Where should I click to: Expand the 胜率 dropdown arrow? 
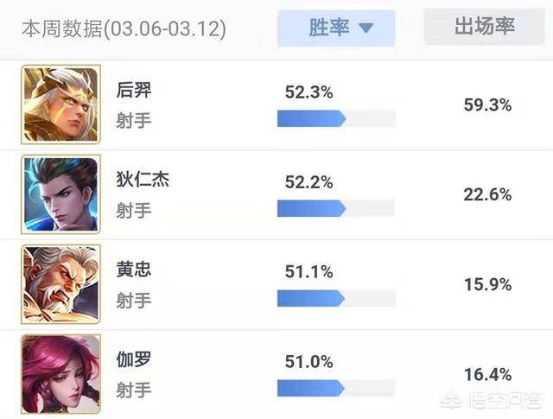[x=365, y=29]
